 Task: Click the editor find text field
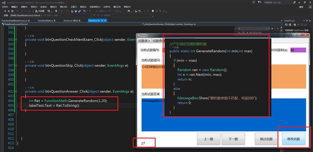[252, 29]
